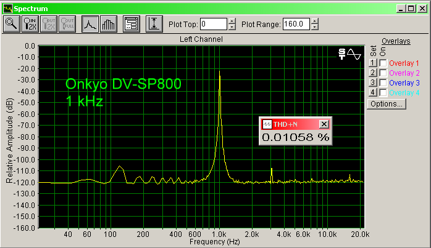Click the Zoom In 2X button
The width and height of the screenshot is (431, 248).
(30, 24)
